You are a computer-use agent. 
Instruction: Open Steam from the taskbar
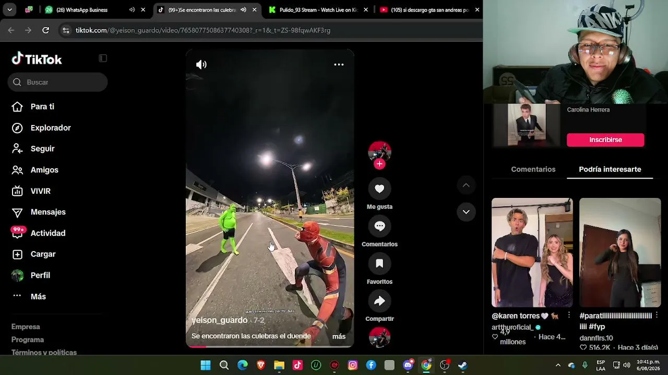pyautogui.click(x=463, y=365)
